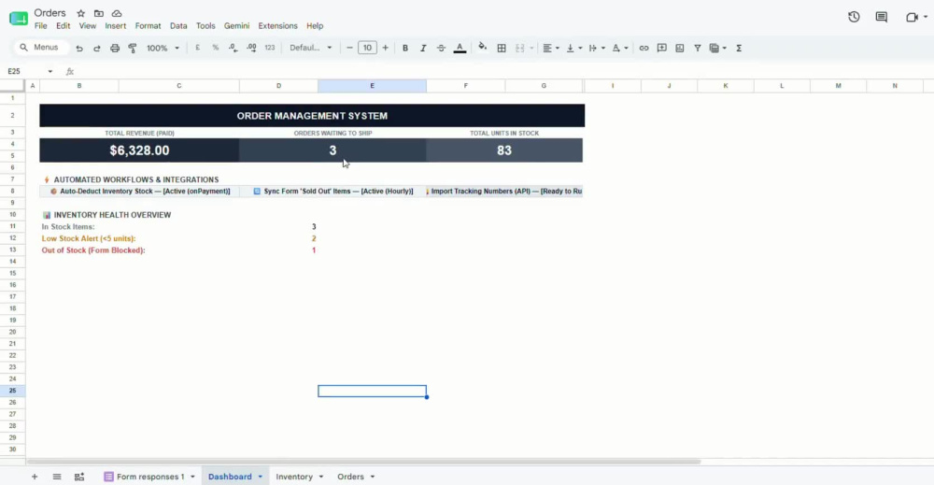Insert comment icon in toolbar

pyautogui.click(x=662, y=48)
